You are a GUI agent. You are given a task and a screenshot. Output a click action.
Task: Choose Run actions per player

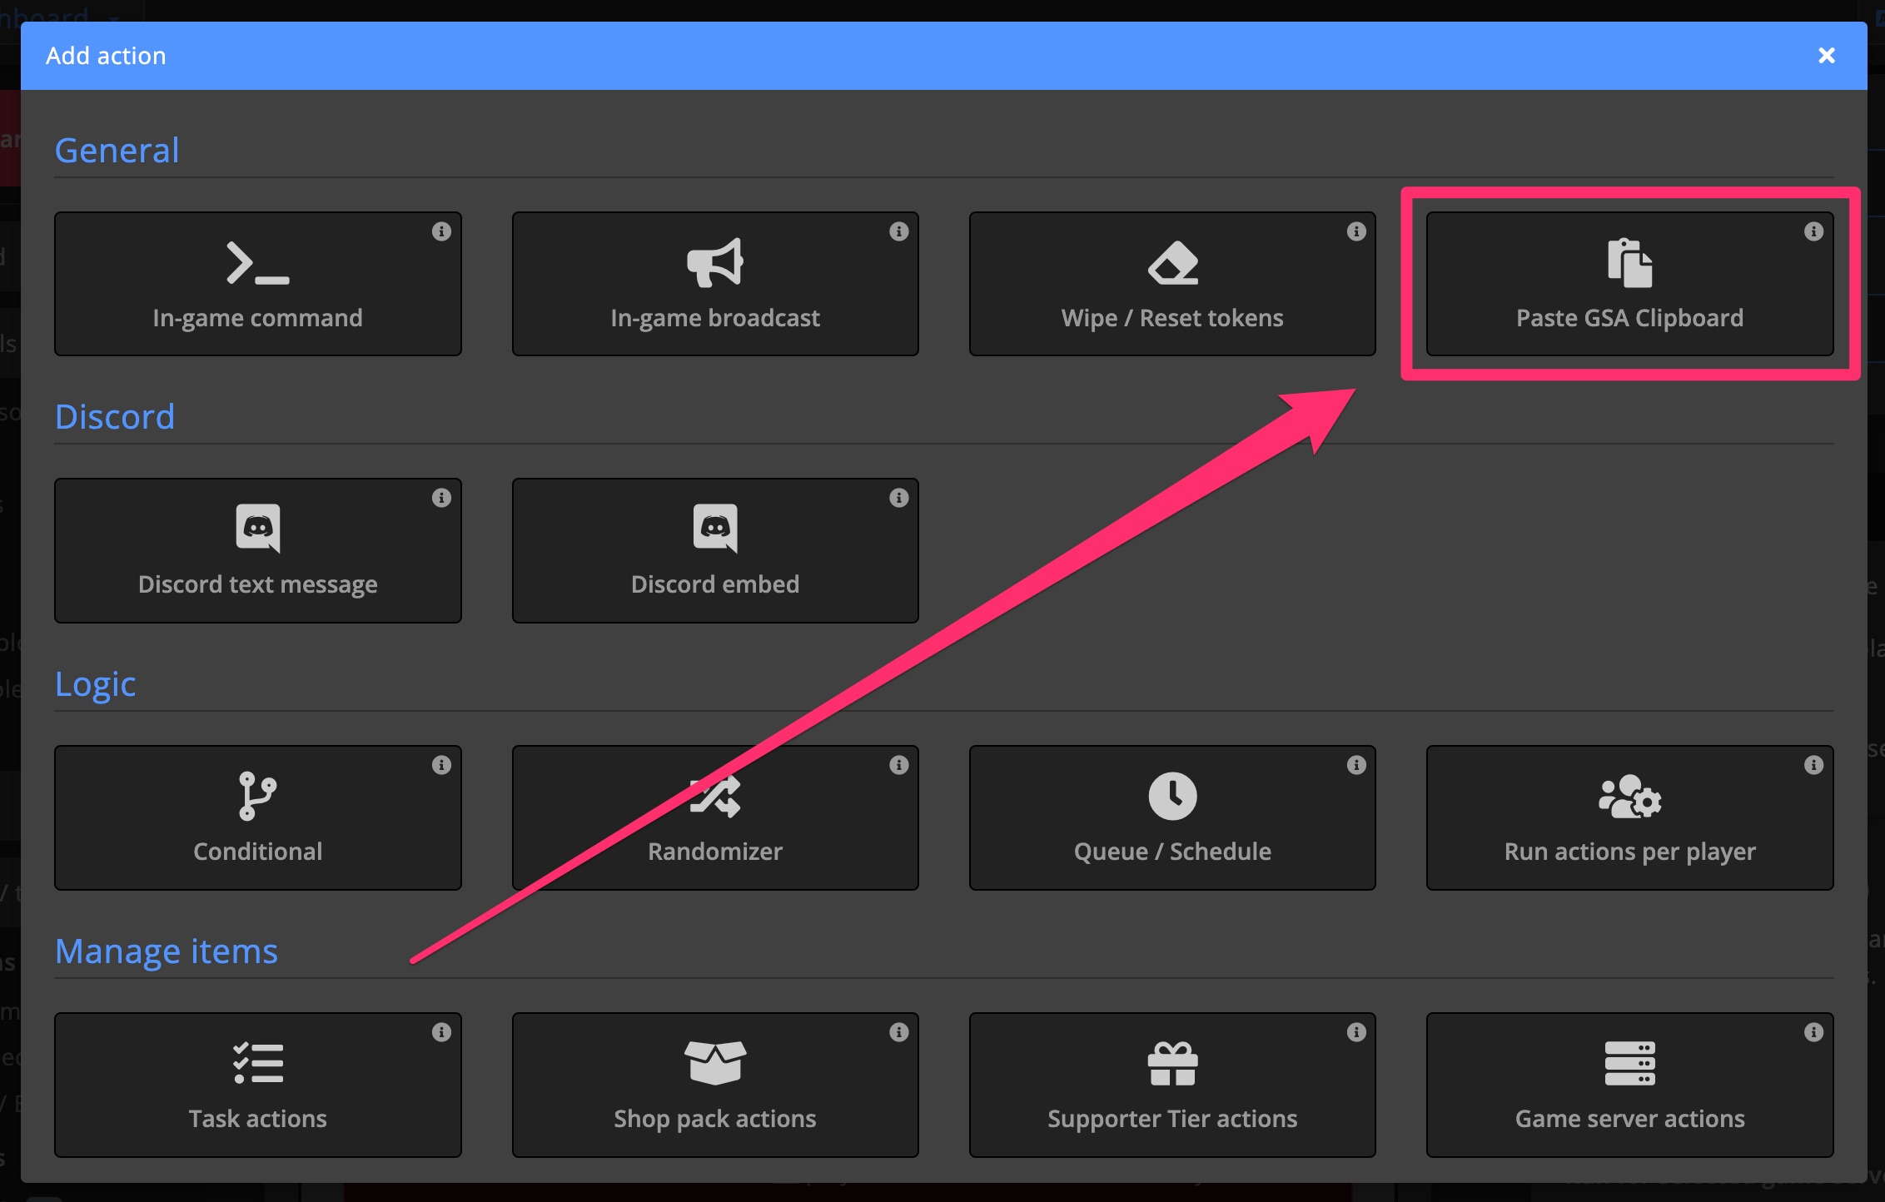click(x=1629, y=817)
